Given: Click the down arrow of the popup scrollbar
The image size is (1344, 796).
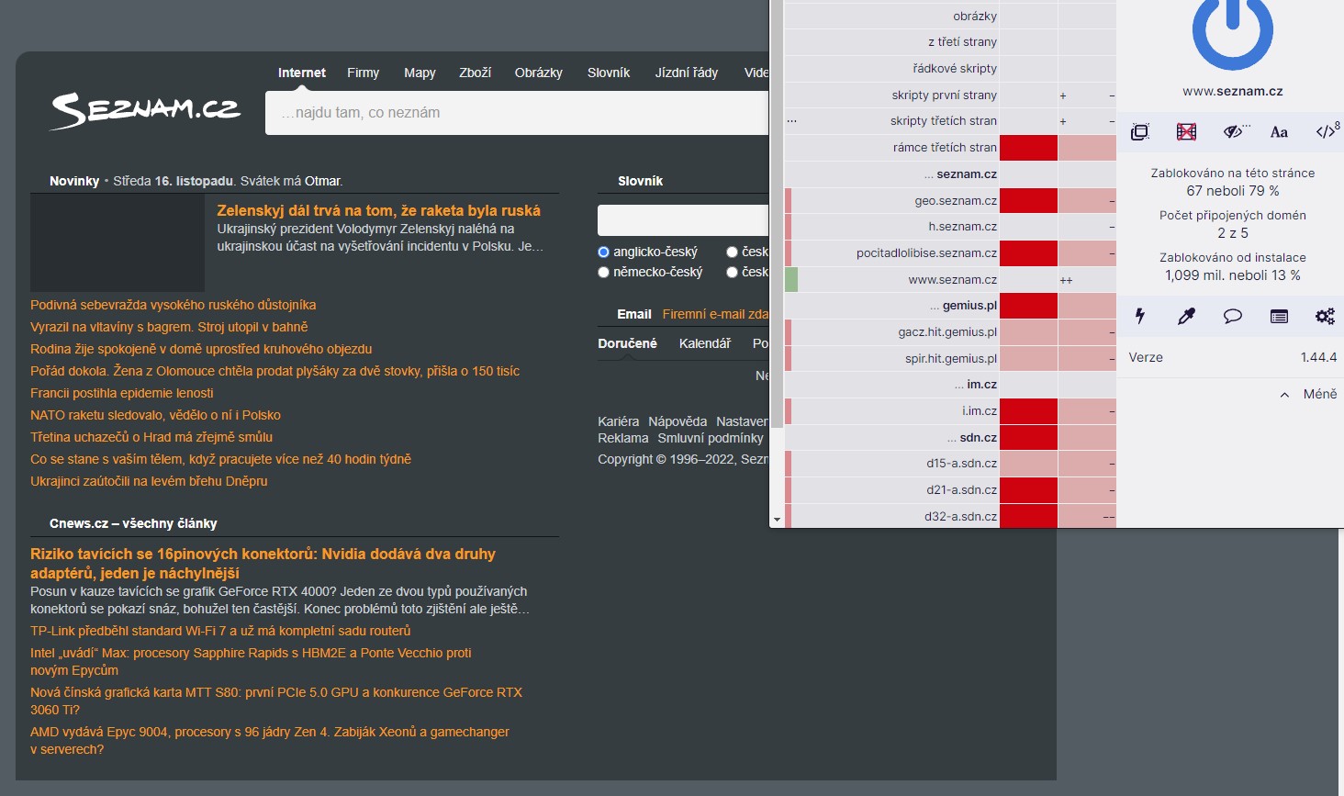Looking at the screenshot, I should click(x=777, y=520).
